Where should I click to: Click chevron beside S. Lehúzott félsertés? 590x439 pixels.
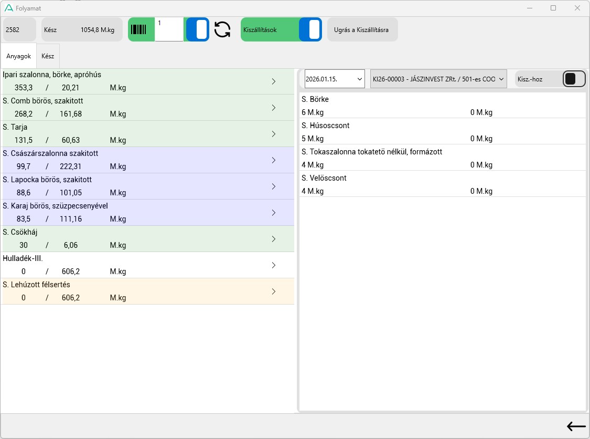click(x=273, y=291)
